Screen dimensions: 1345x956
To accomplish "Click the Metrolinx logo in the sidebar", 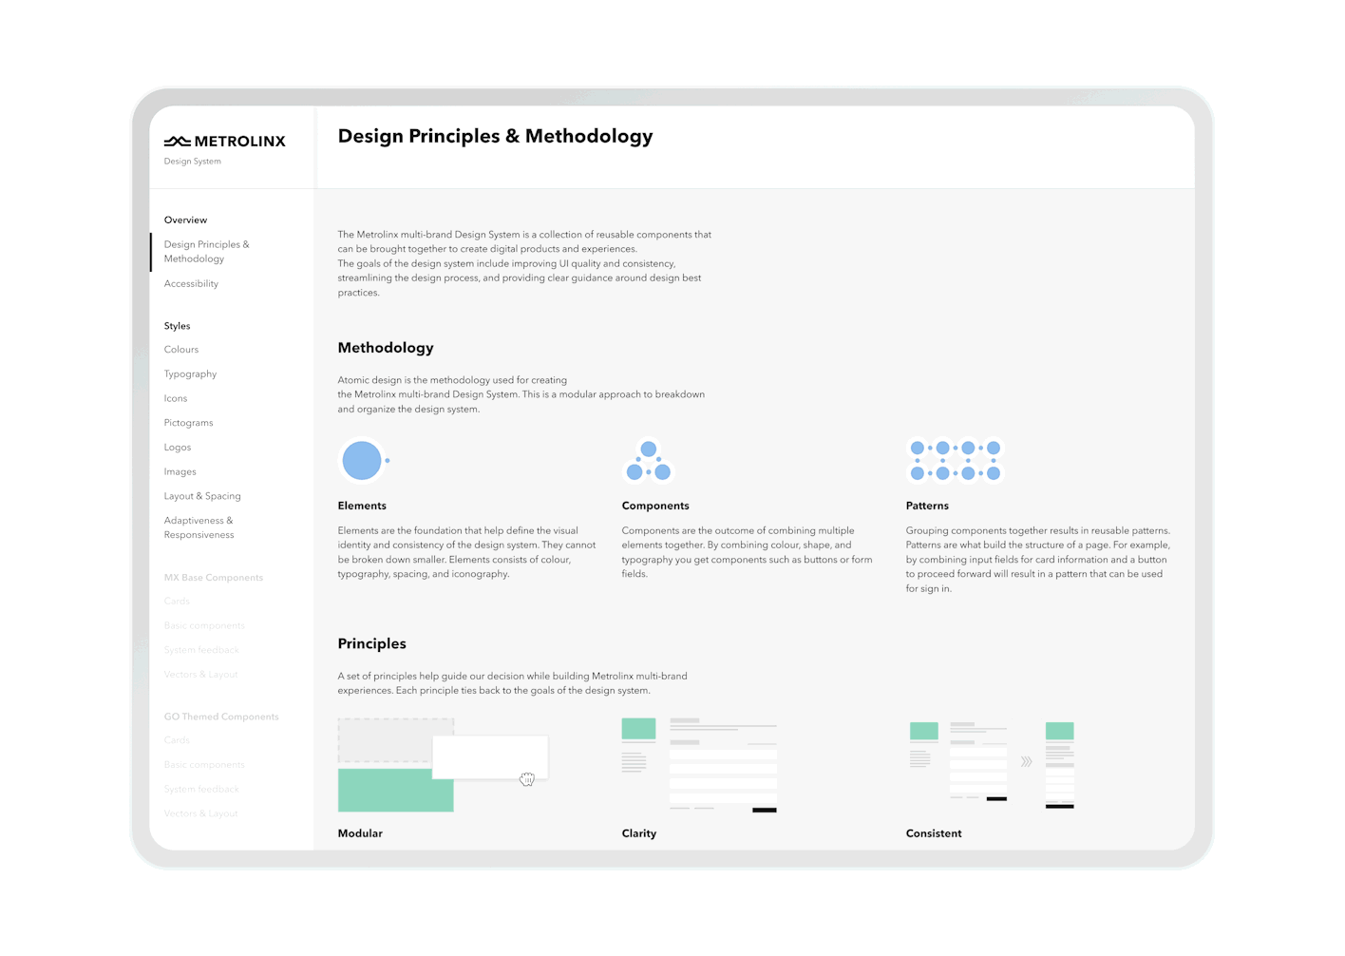I will tap(224, 142).
